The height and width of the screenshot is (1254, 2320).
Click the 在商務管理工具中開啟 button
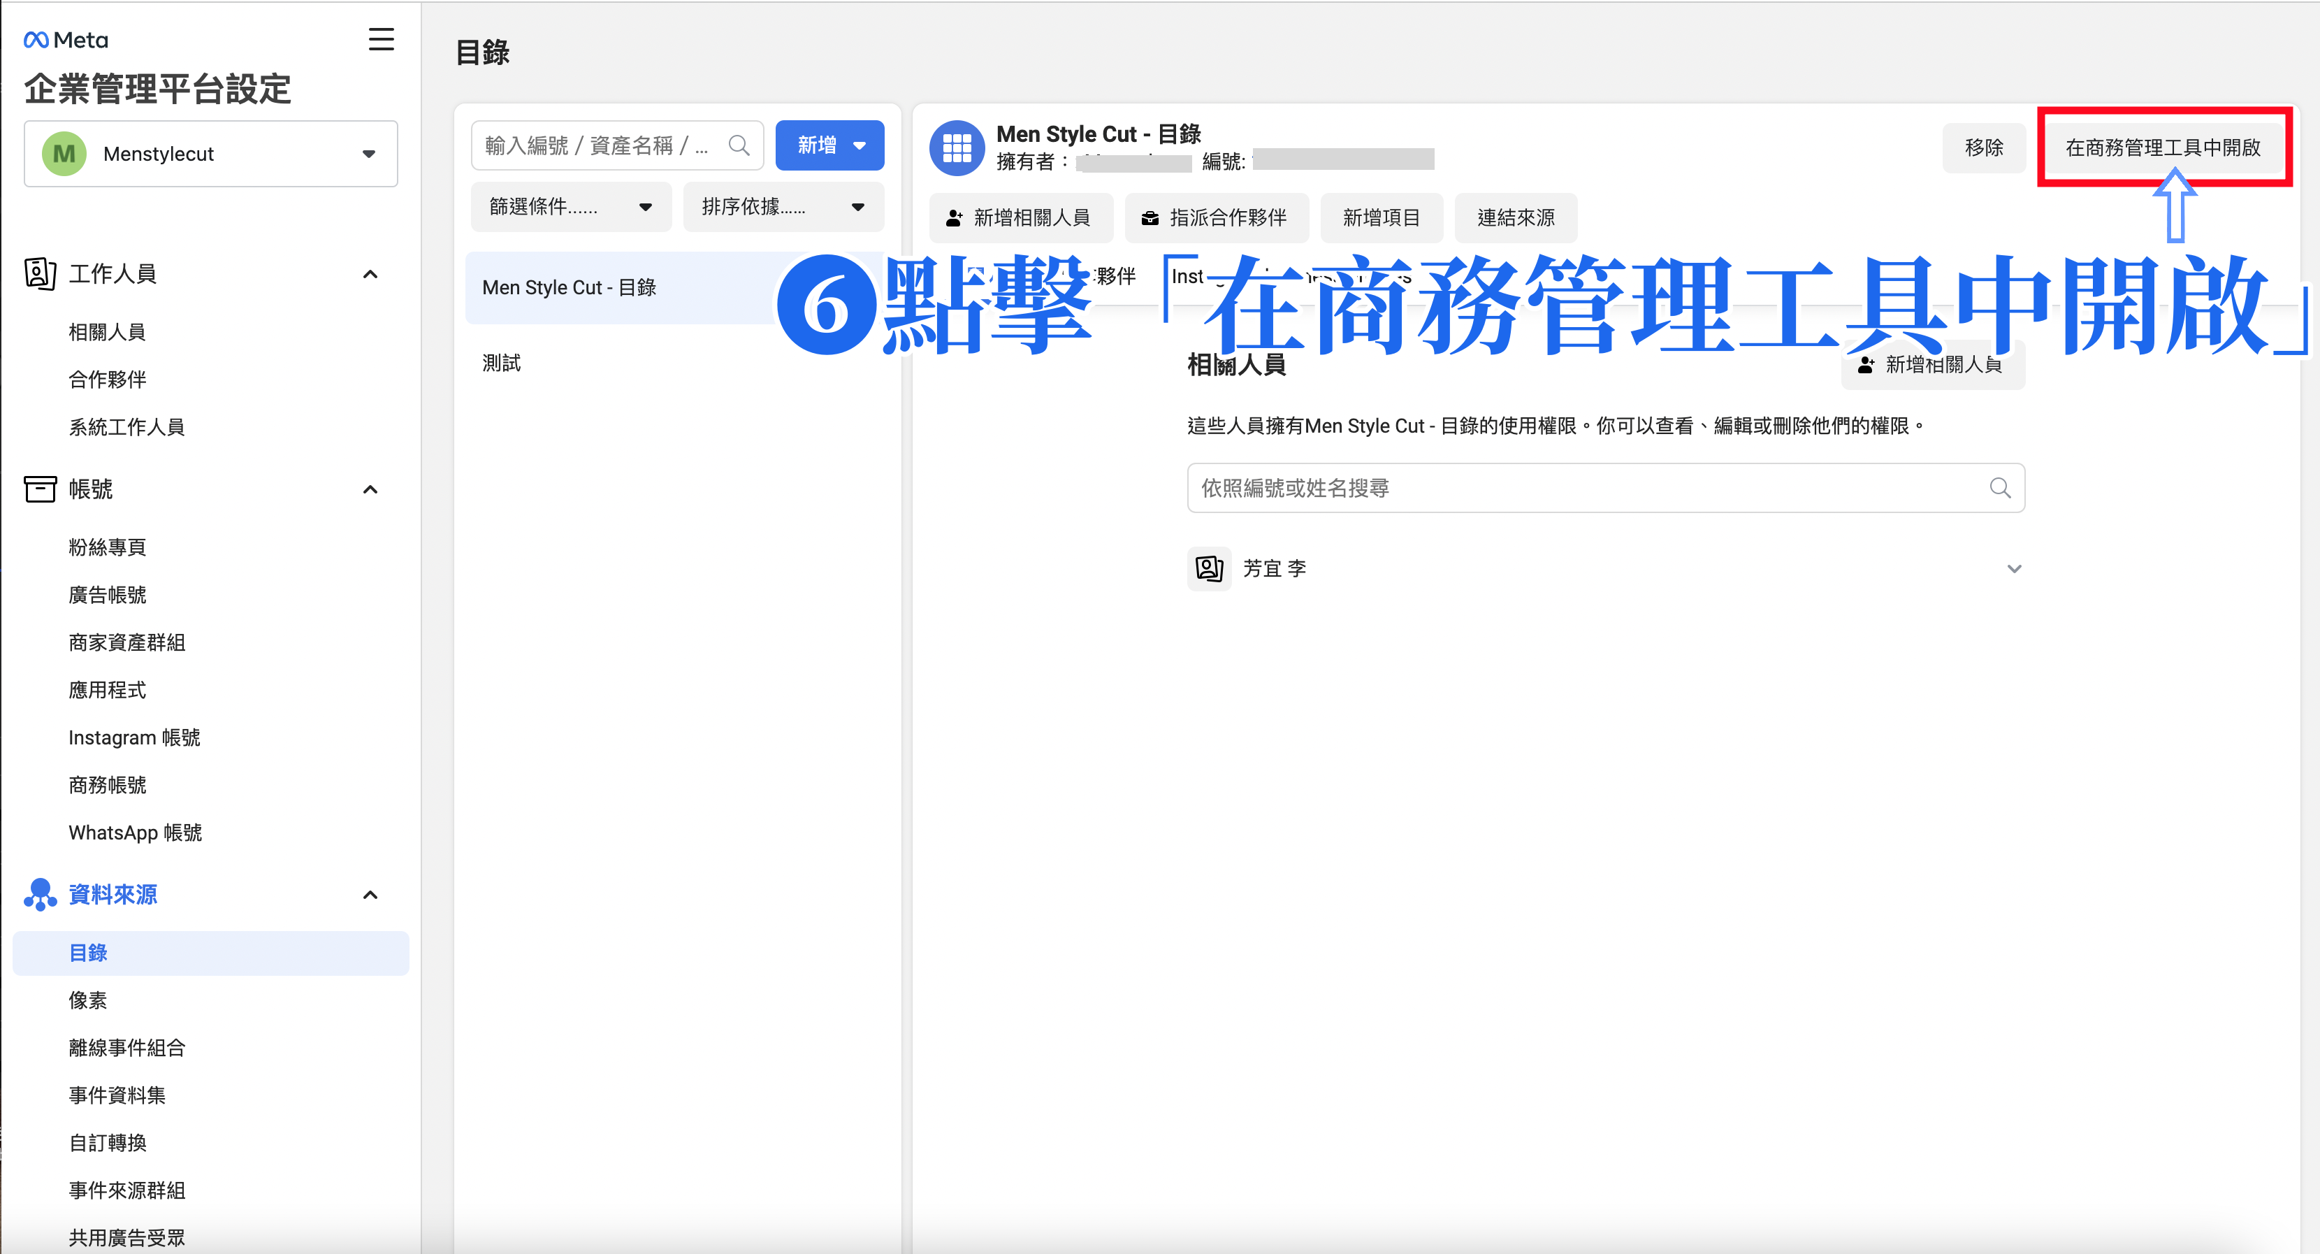(2163, 147)
